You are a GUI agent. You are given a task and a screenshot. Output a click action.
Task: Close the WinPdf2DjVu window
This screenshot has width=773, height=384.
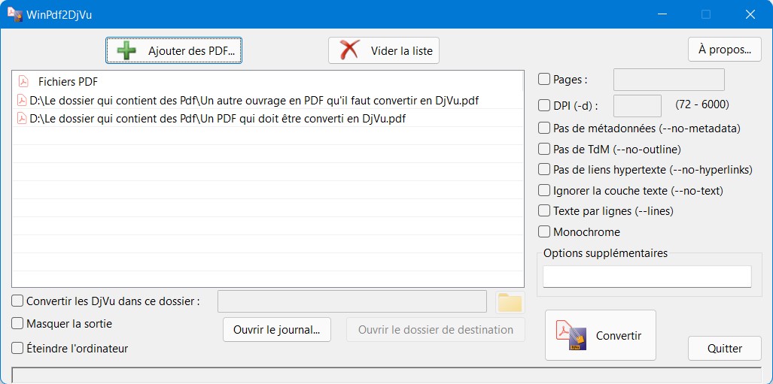[x=750, y=14]
